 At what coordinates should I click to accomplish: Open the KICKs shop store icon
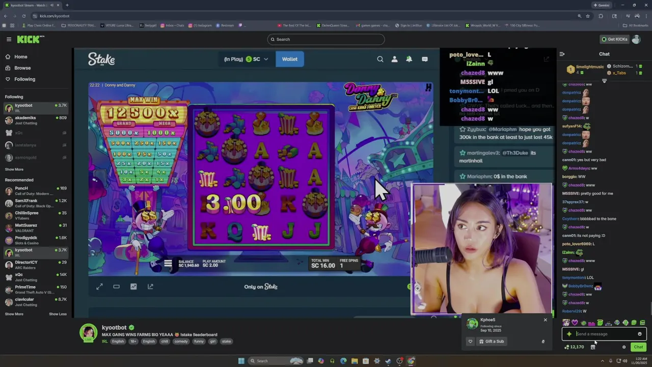click(593, 347)
